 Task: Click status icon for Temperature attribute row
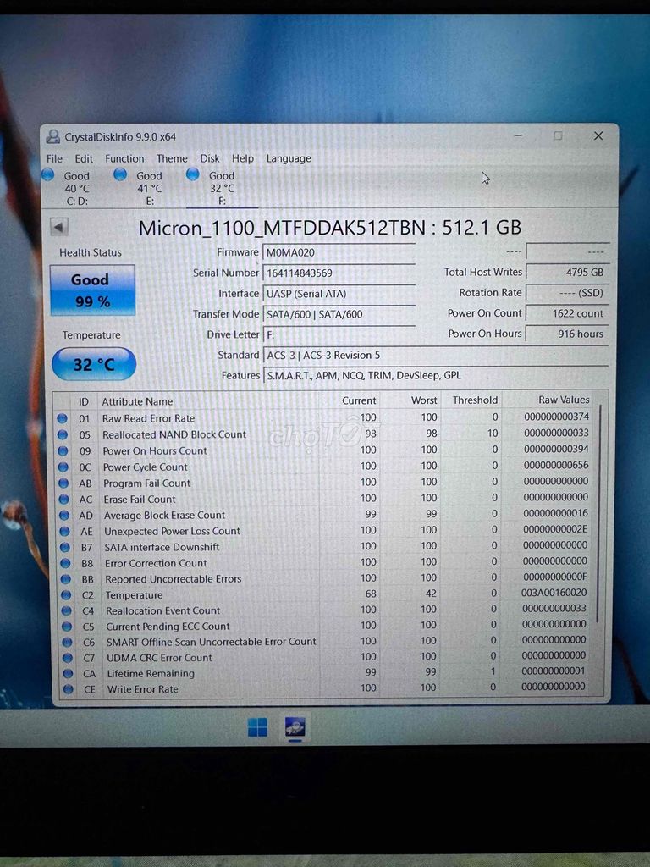pos(66,595)
